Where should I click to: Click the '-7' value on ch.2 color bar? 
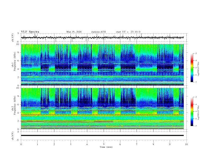coord(196,126)
